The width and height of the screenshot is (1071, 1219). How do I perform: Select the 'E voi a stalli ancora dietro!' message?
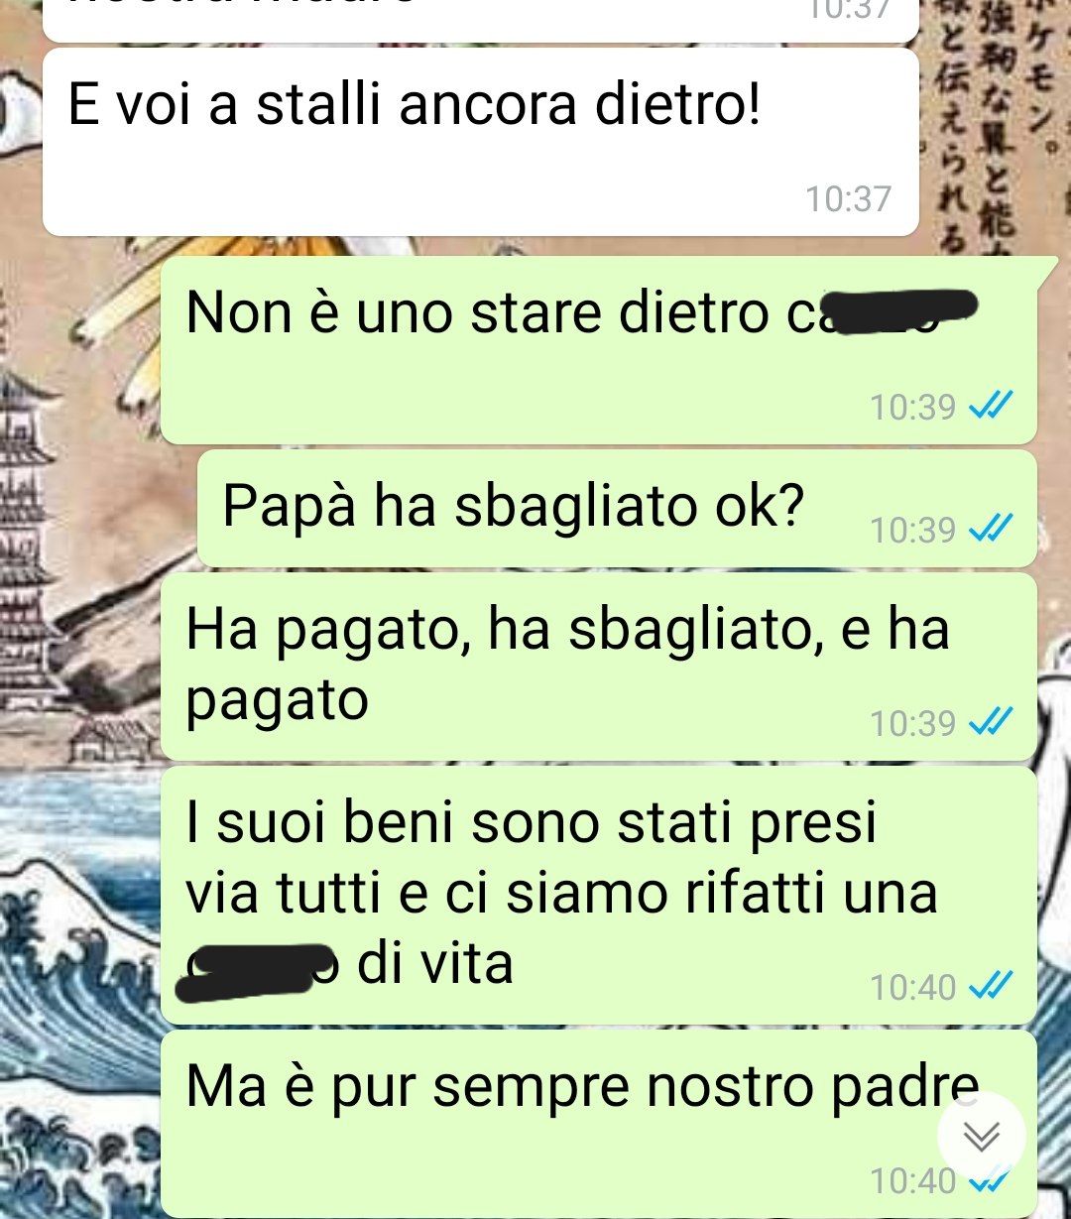[x=481, y=142]
